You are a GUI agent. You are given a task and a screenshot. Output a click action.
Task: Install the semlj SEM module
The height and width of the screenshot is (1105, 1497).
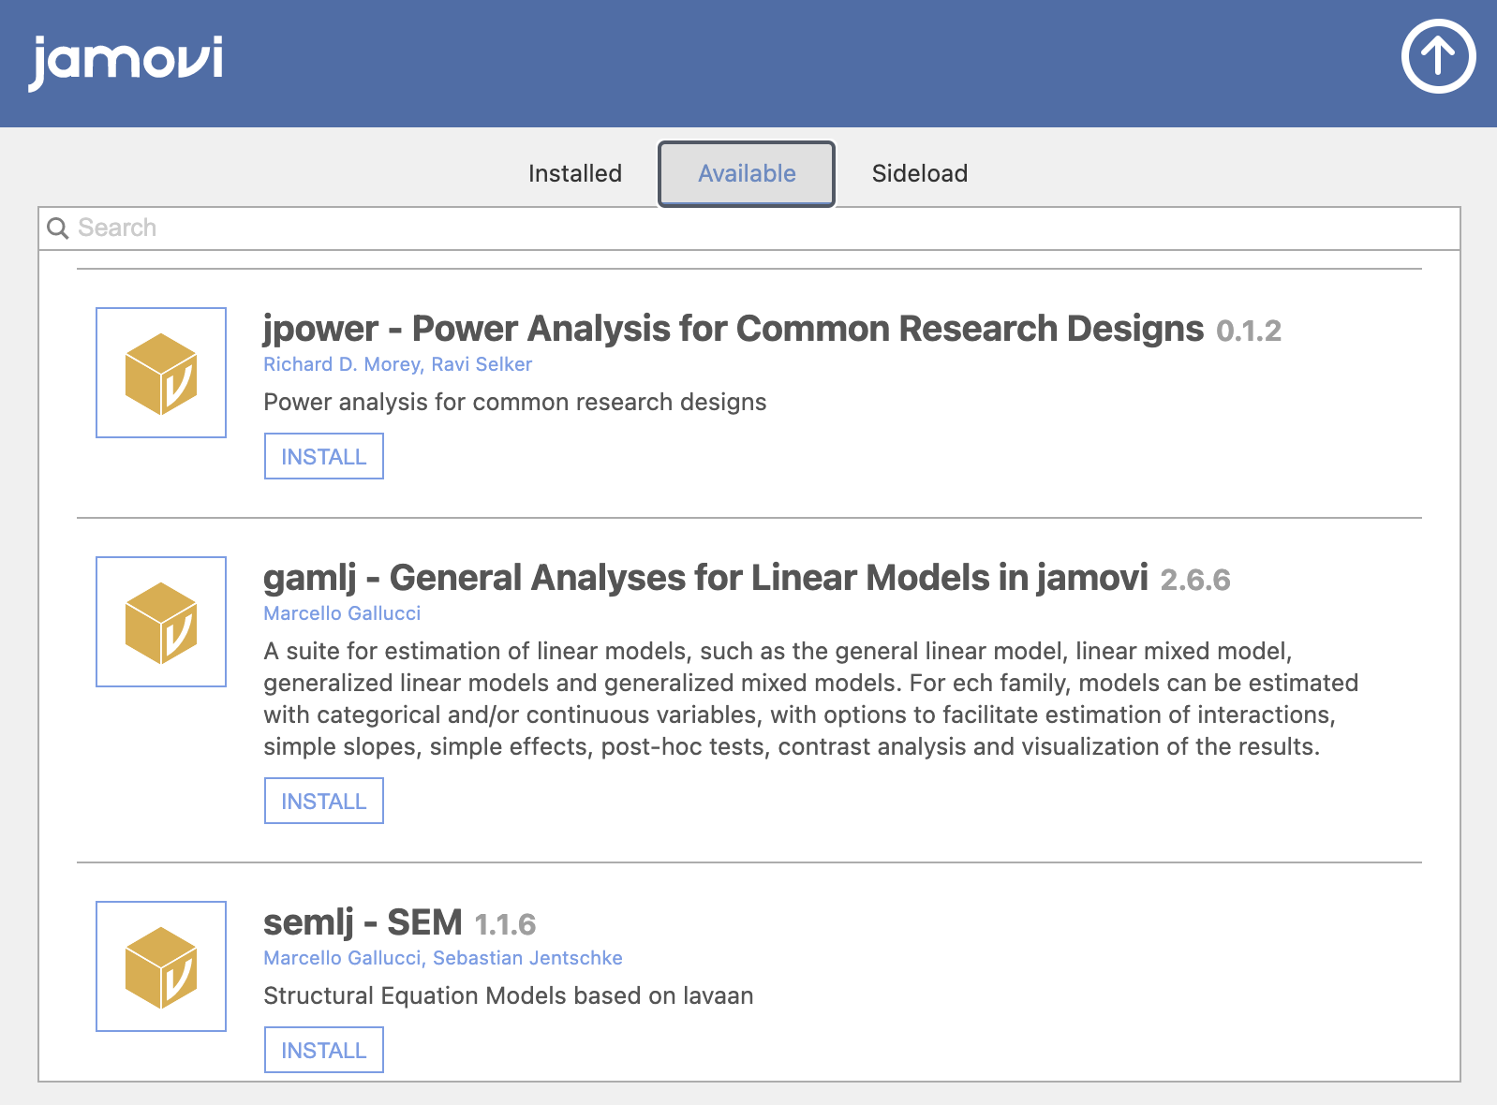[x=324, y=1050]
